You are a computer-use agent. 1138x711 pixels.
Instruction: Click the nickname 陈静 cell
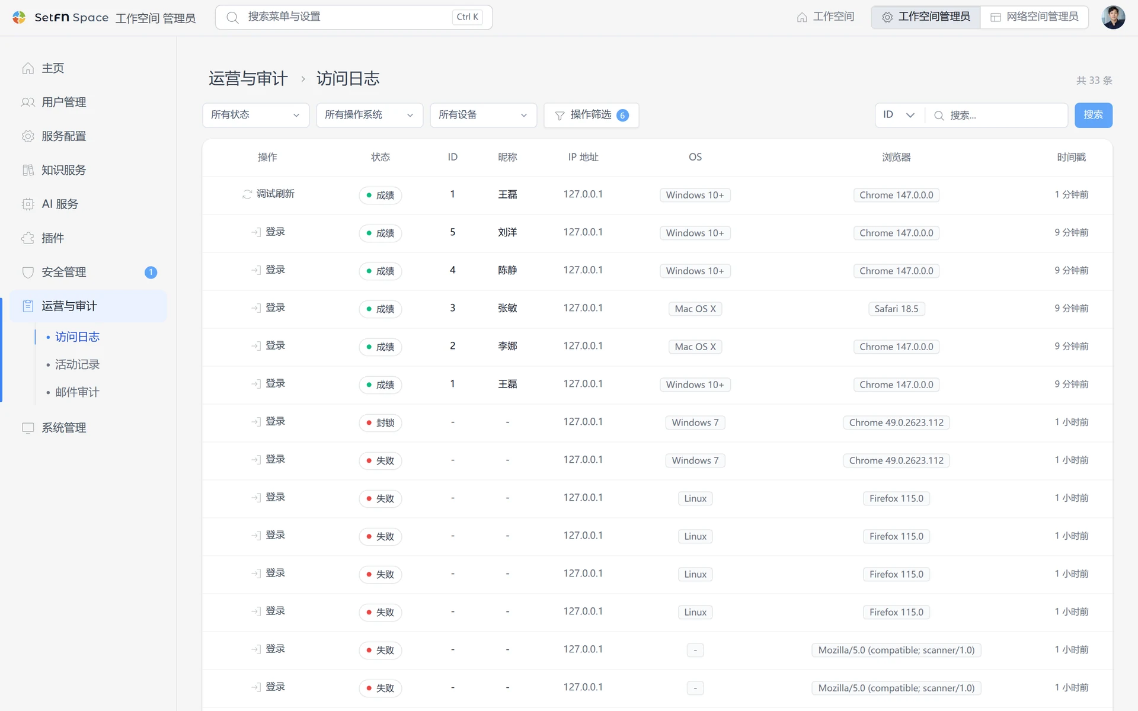[507, 270]
